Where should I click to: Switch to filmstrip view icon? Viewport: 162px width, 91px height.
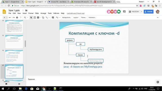[6, 84]
